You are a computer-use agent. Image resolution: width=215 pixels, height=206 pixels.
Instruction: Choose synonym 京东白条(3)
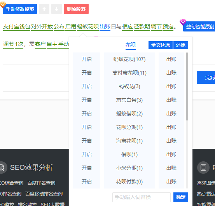[x=129, y=100]
